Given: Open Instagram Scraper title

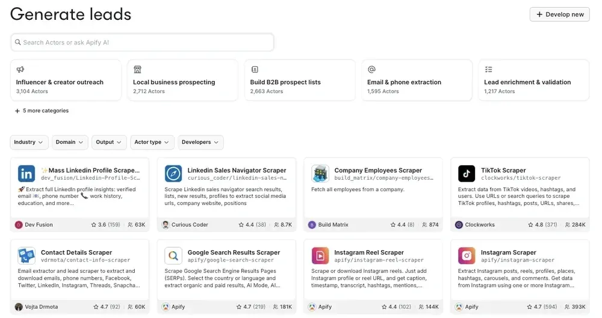Looking at the screenshot, I should coord(508,252).
